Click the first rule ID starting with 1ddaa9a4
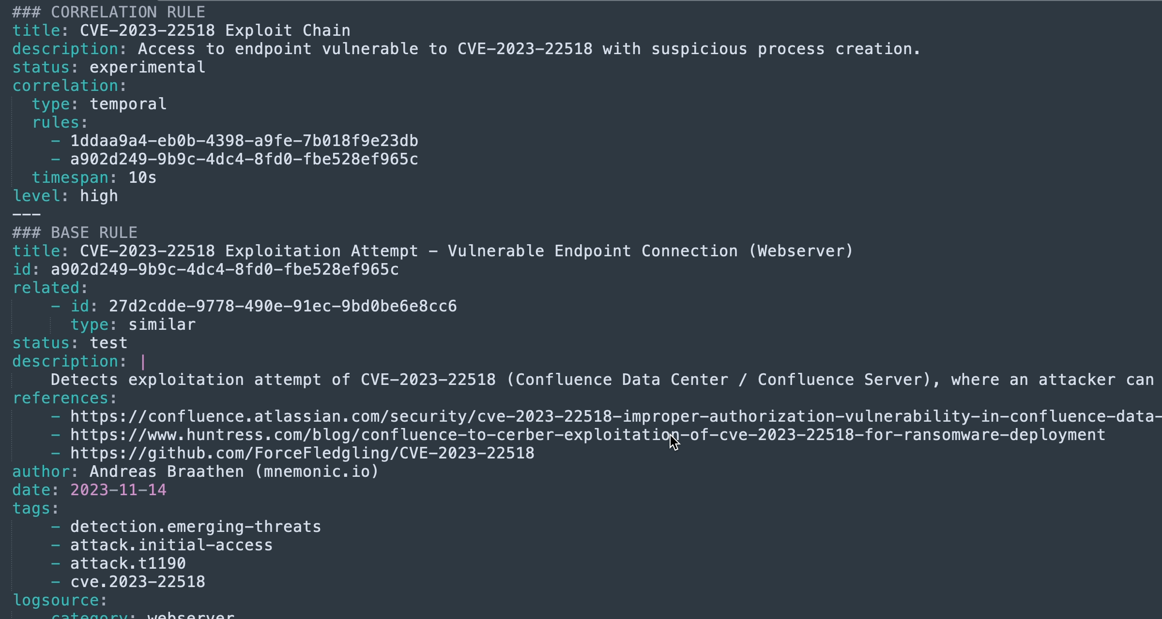The height and width of the screenshot is (619, 1162). click(244, 141)
